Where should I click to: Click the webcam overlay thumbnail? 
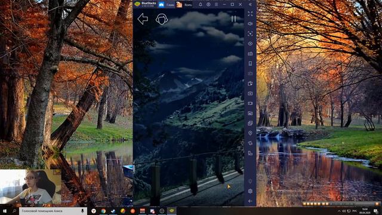[30, 187]
